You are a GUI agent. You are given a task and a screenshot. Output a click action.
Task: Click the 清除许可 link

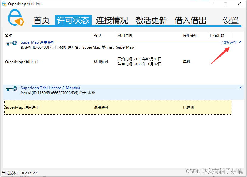(229, 42)
